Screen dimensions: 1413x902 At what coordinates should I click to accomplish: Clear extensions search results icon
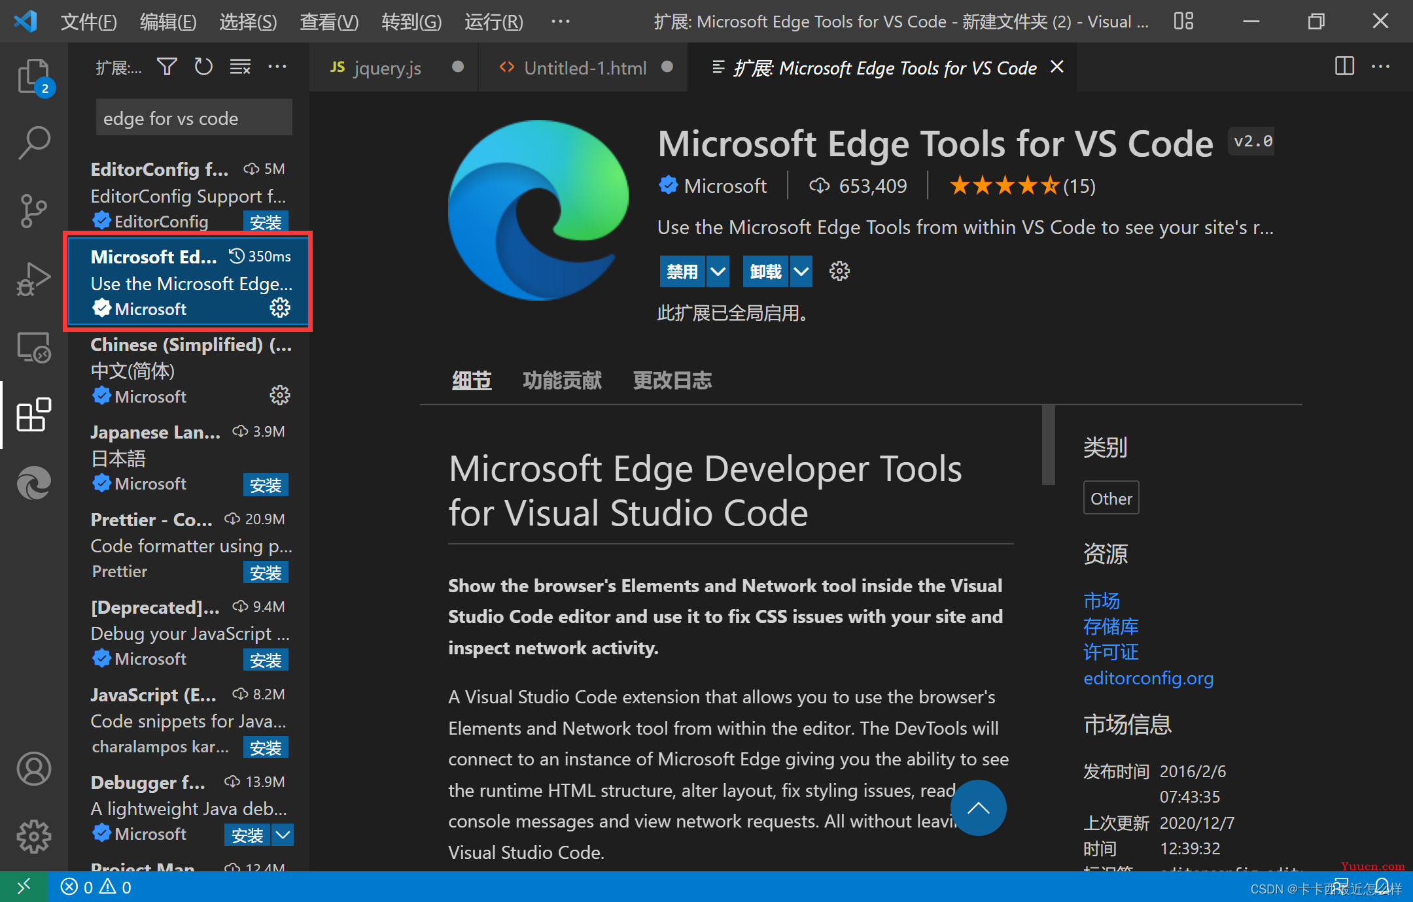(x=240, y=67)
